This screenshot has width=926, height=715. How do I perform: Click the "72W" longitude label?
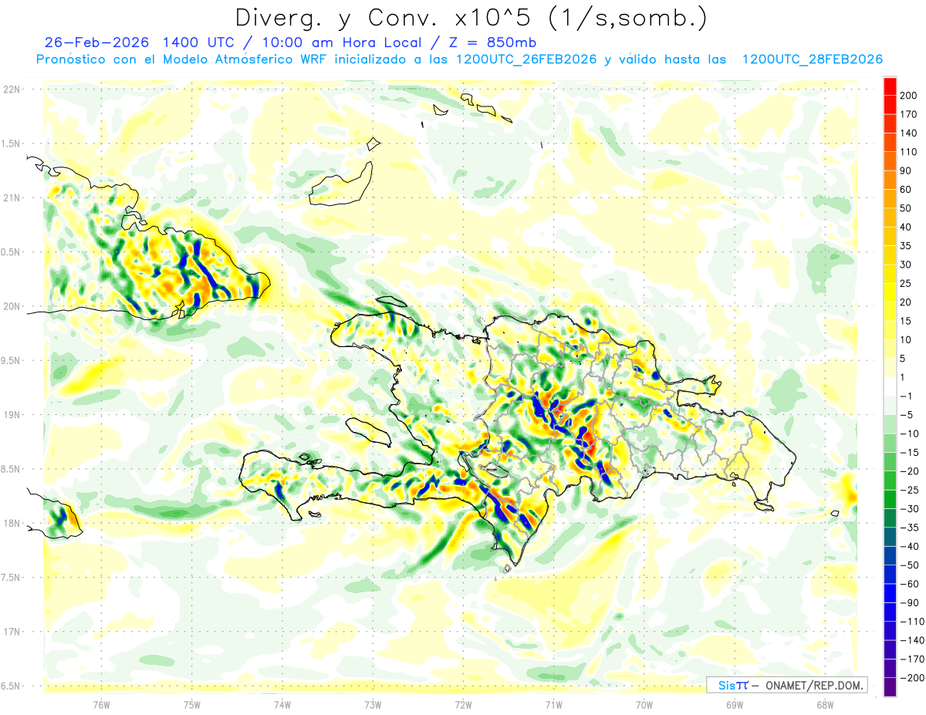pyautogui.click(x=463, y=704)
